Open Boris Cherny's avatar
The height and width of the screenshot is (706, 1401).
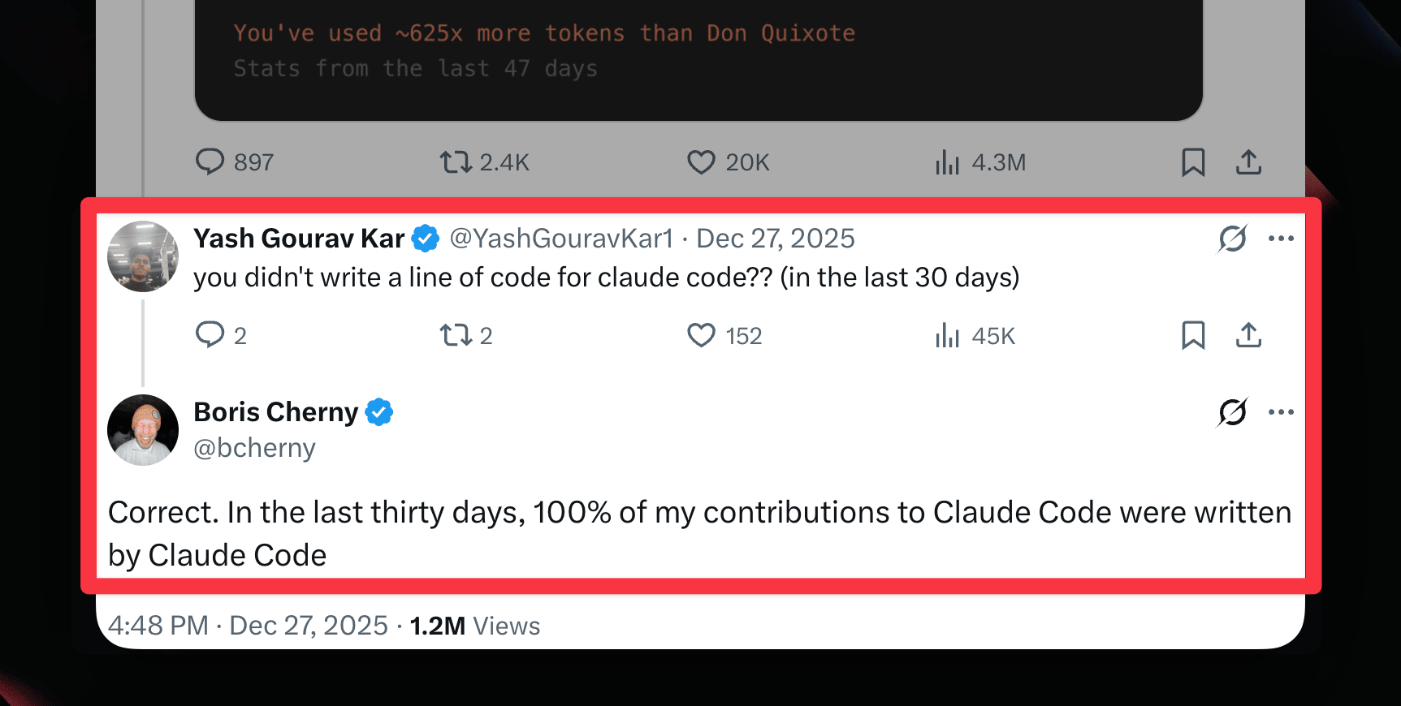[x=143, y=430]
